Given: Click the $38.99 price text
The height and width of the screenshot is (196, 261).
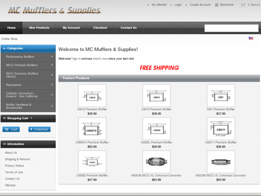Looking at the screenshot, I should pos(92,114).
